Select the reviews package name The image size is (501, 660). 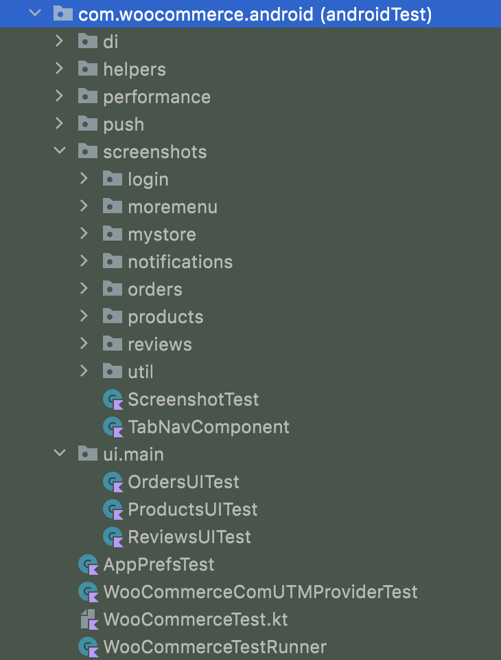(160, 344)
